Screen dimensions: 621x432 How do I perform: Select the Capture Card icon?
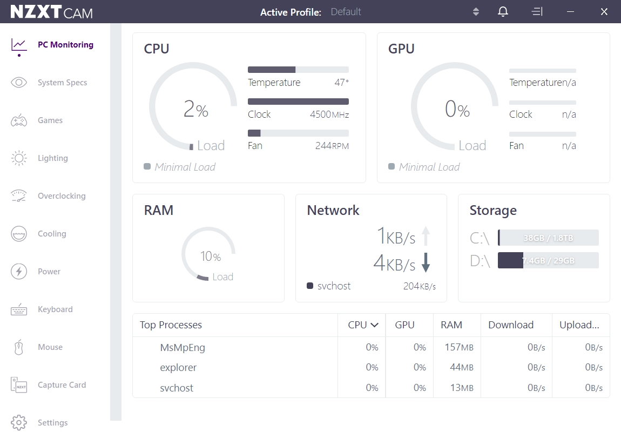[19, 385]
